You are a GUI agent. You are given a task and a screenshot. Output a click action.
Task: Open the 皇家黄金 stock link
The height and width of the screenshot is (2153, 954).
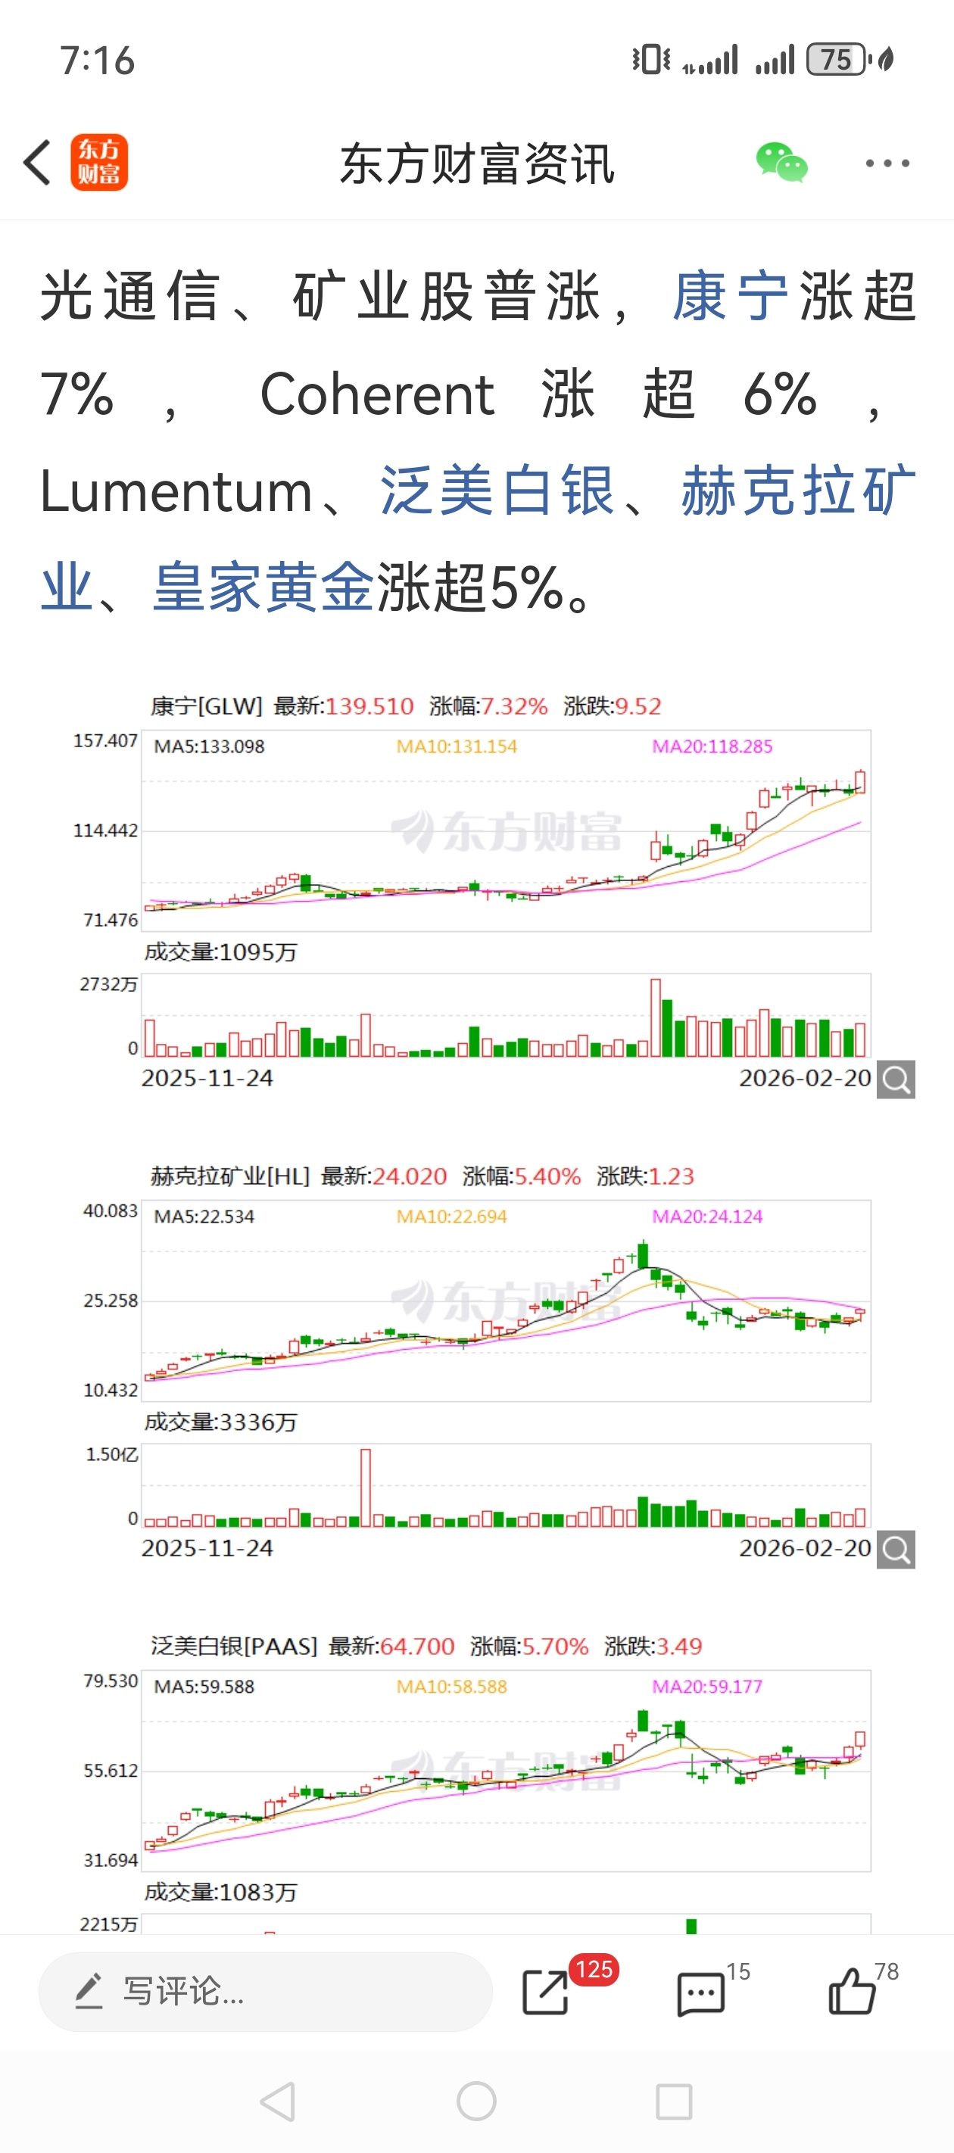pyautogui.click(x=263, y=587)
